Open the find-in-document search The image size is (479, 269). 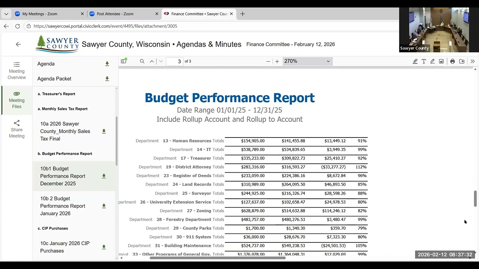[x=142, y=61]
